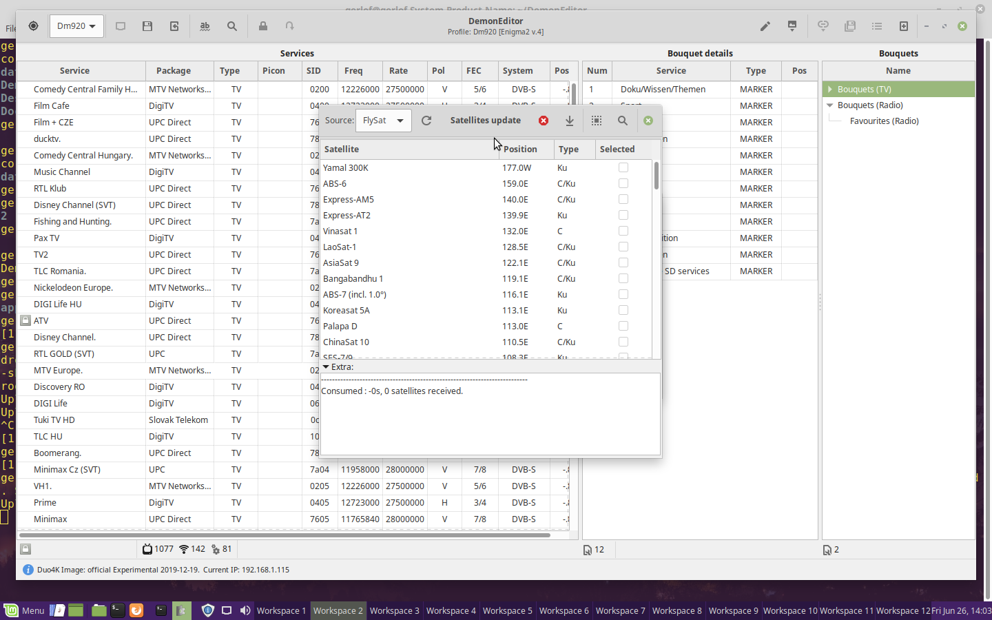
Task: Click the floppy disk save icon
Action: (147, 26)
